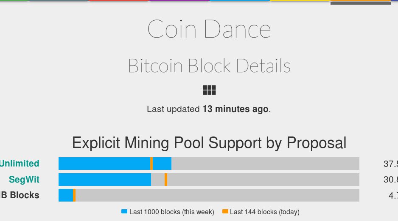
Task: Click the blue segment of 8MB Blocks bar
Action: pyautogui.click(x=66, y=195)
